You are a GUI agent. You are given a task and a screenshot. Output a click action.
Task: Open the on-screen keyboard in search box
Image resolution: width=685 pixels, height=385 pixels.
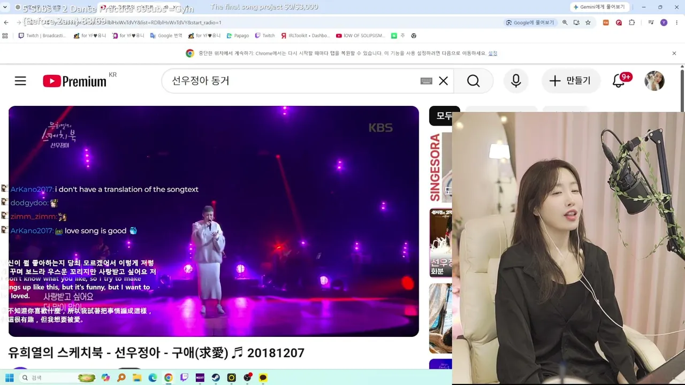(x=426, y=81)
